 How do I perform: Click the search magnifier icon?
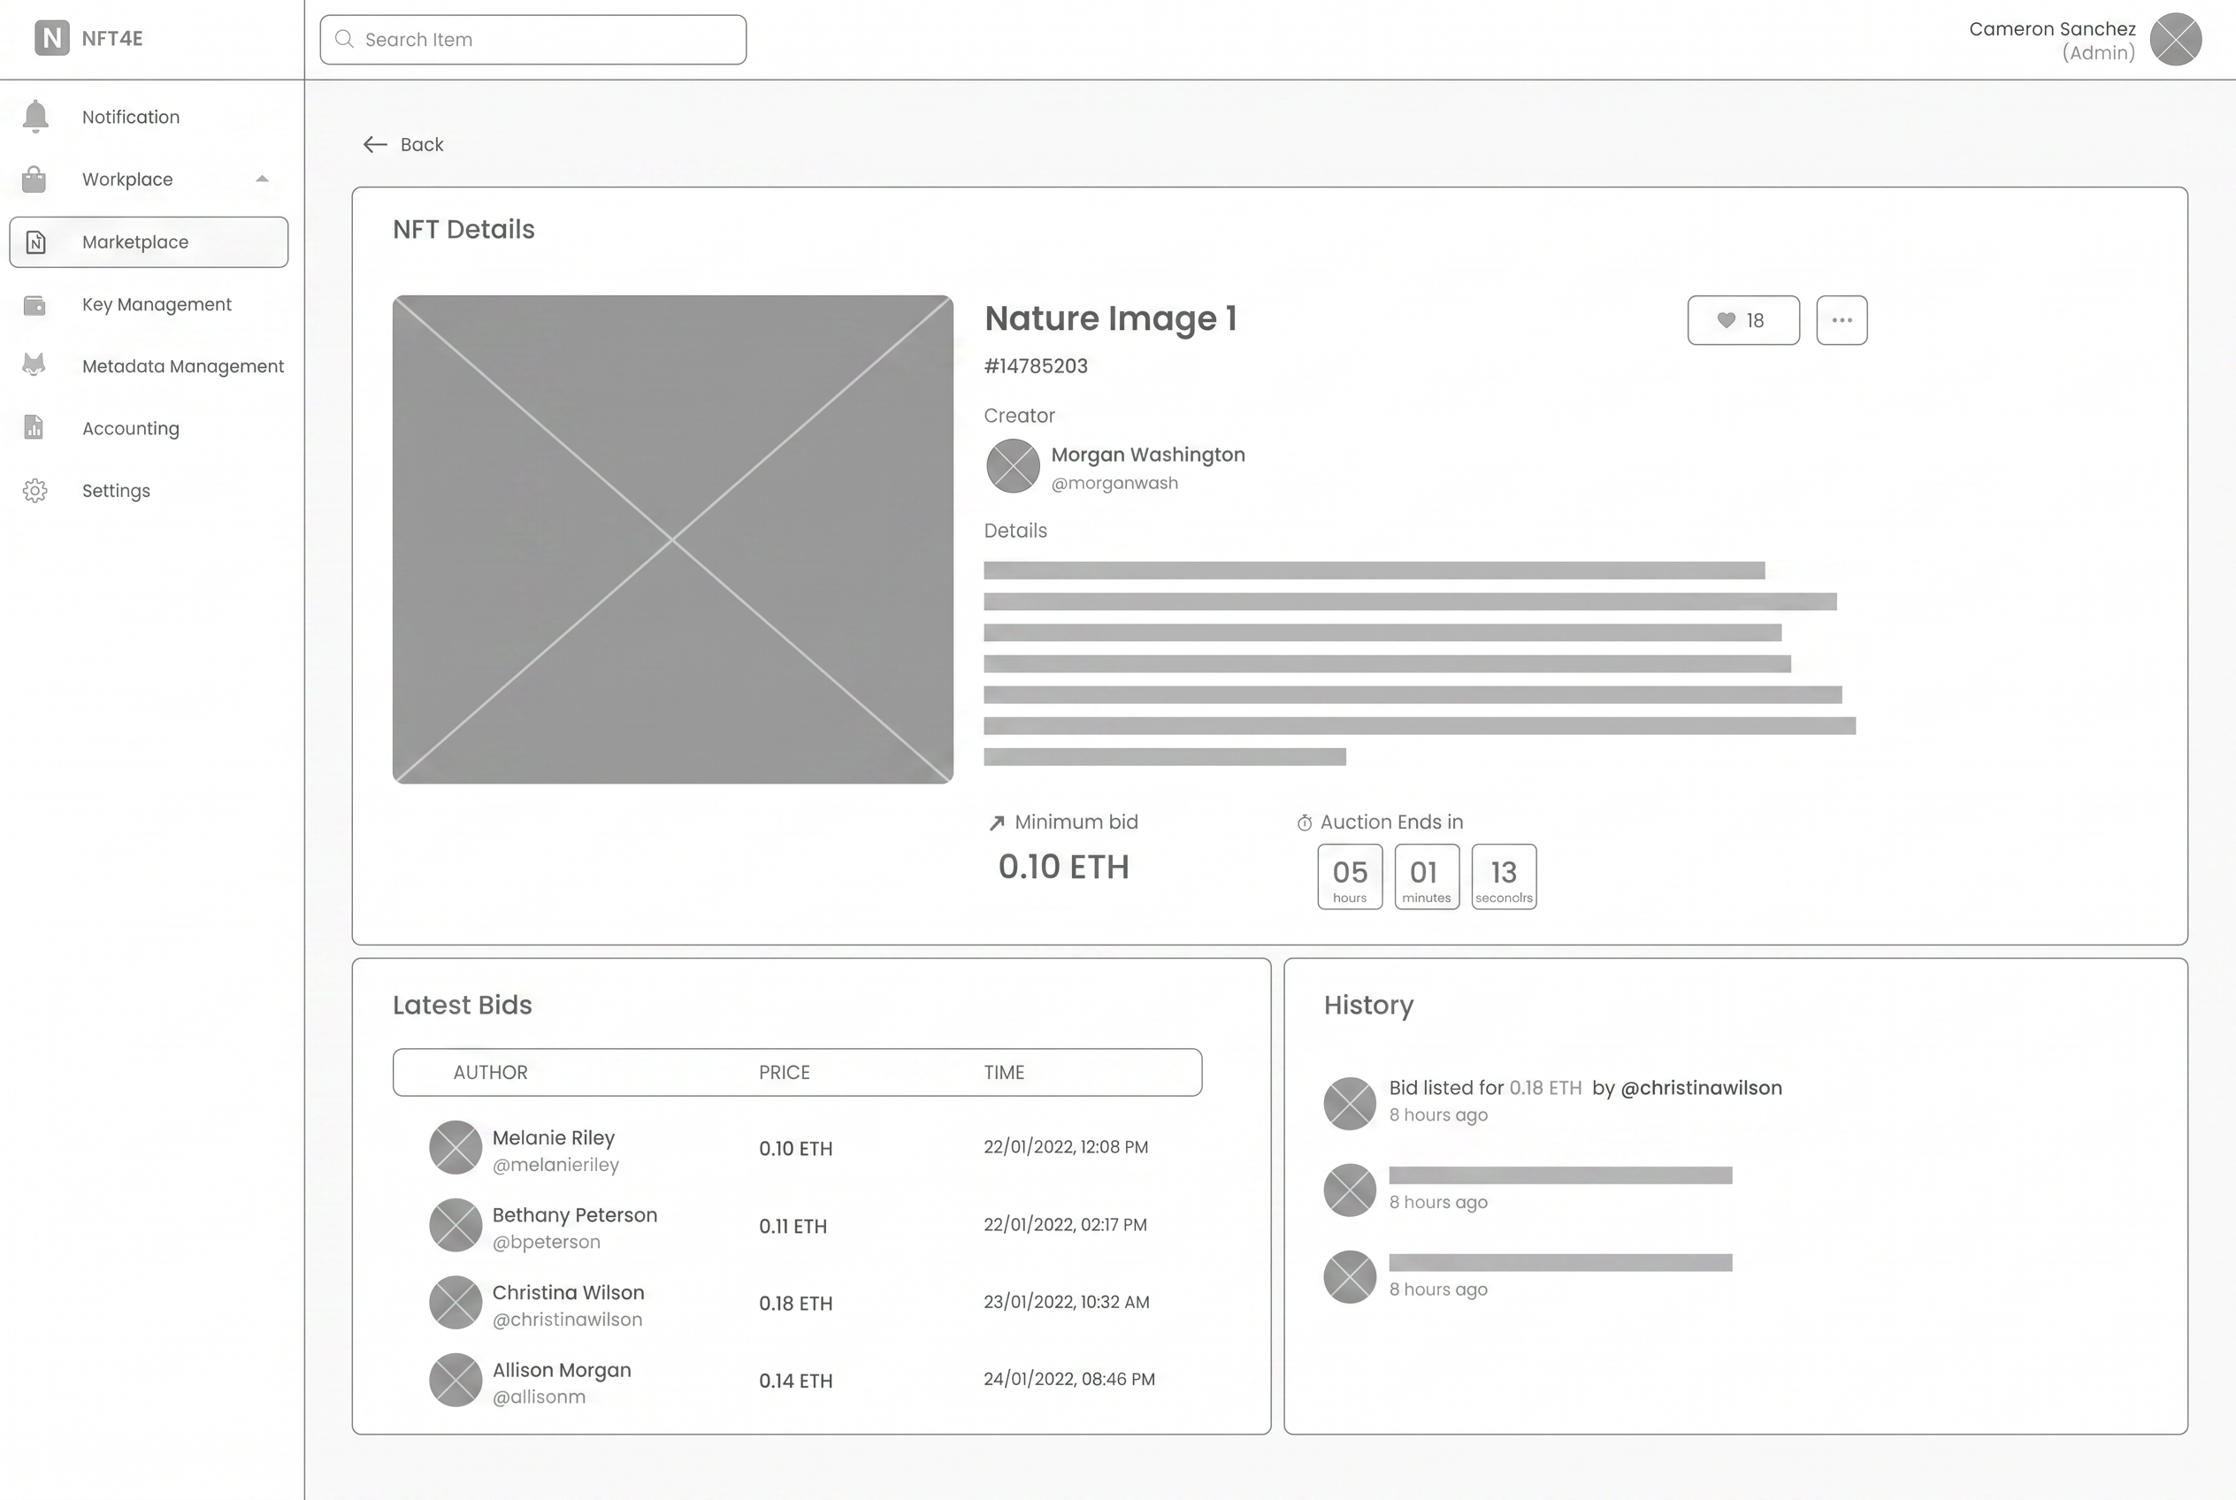coord(344,39)
